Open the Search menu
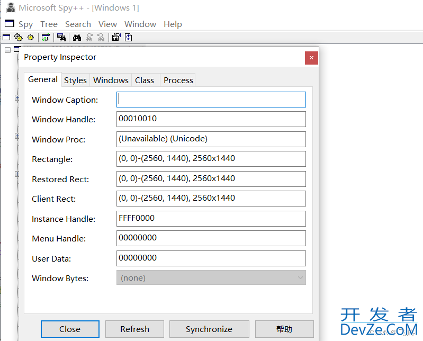 pyautogui.click(x=78, y=24)
